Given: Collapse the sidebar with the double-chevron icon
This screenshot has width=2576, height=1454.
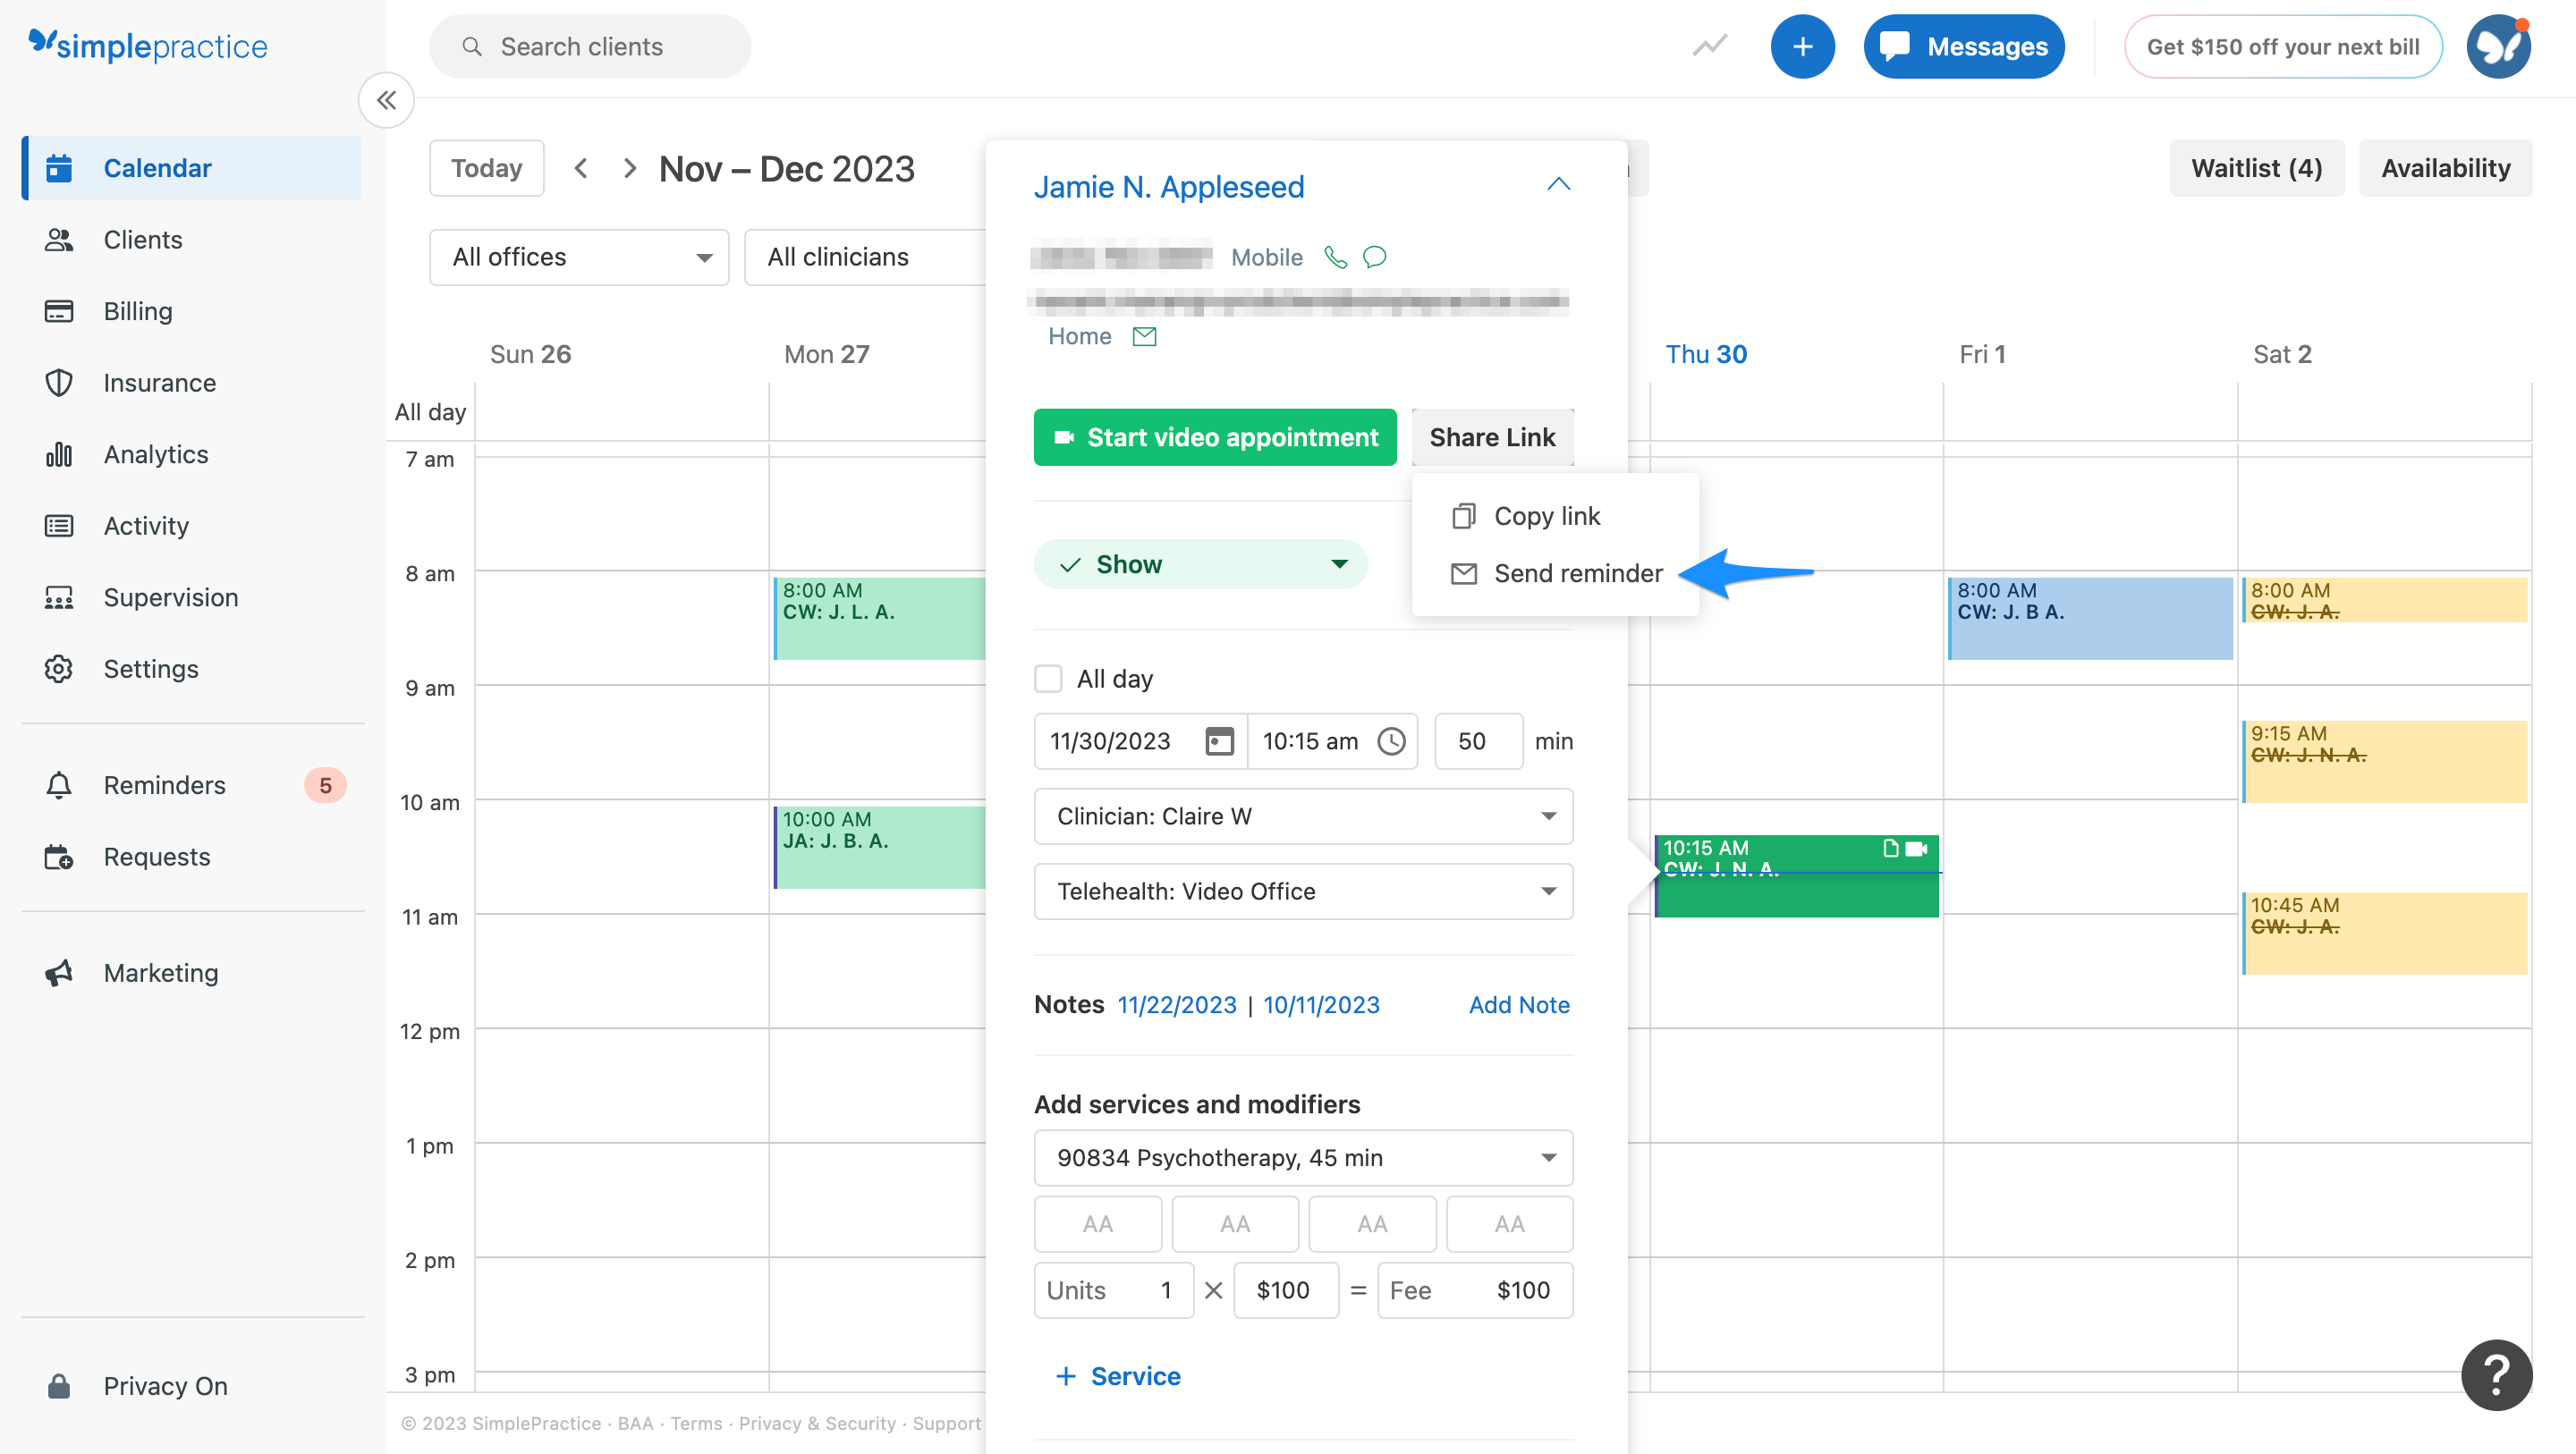Looking at the screenshot, I should (x=386, y=100).
